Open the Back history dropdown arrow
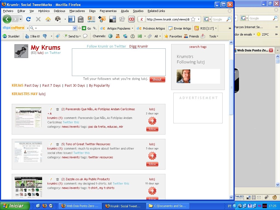 click(x=21, y=19)
